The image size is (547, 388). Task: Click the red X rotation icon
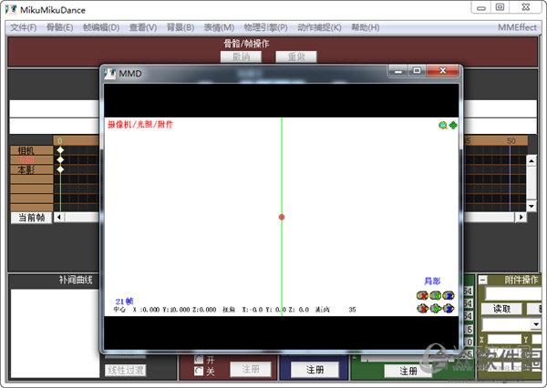[422, 296]
